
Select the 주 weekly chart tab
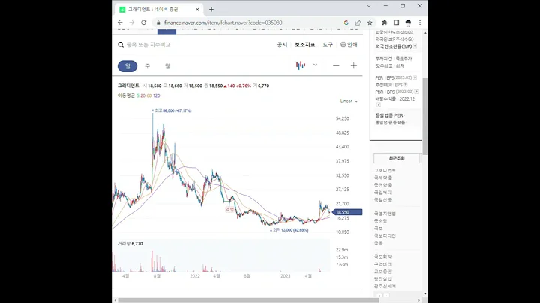click(148, 66)
